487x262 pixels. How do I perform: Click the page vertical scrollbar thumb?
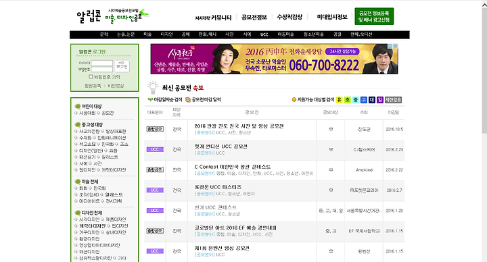pos(484,71)
